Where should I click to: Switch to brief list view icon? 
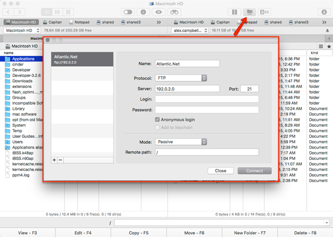tap(57, 12)
